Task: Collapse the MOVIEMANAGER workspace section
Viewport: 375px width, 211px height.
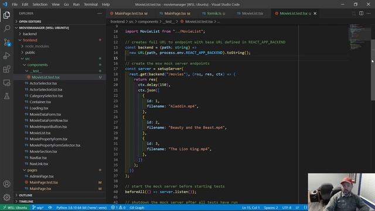Action: pos(60,28)
